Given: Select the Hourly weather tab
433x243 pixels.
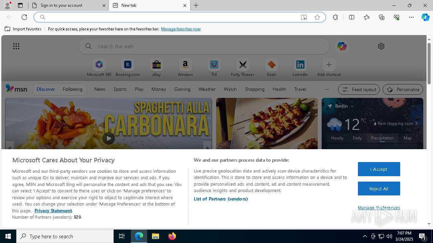Looking at the screenshot, I should 337,138.
